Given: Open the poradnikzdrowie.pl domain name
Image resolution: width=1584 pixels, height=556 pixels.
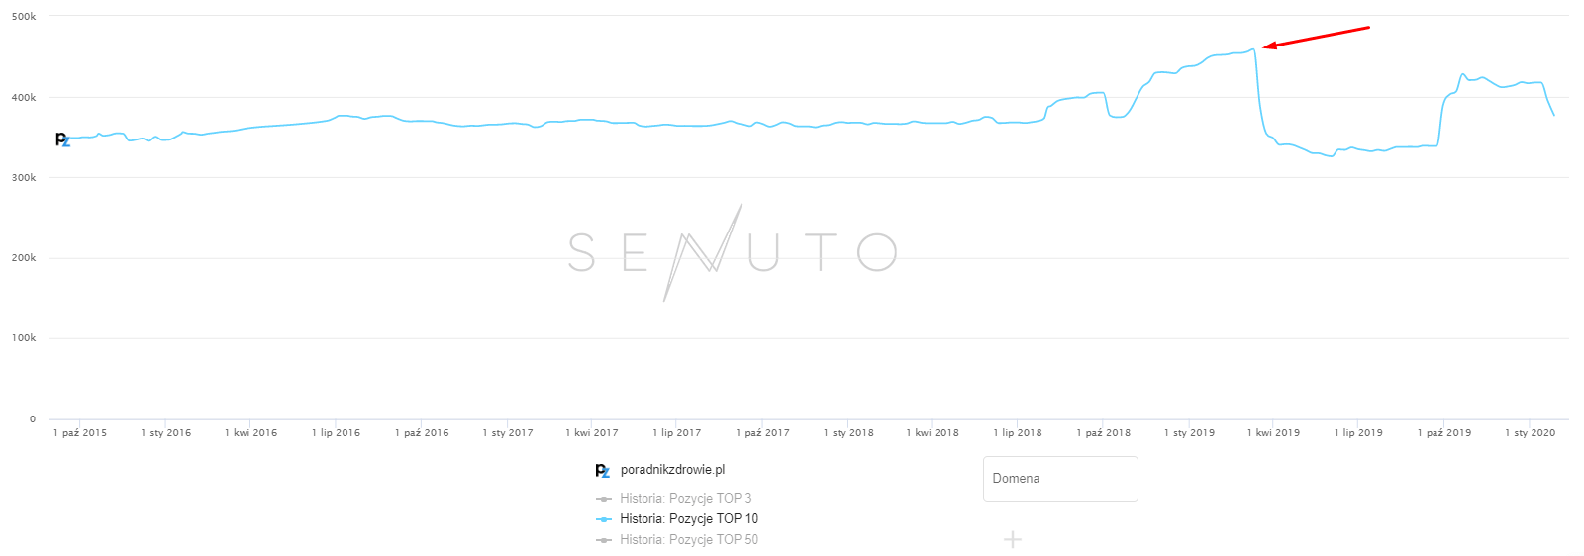Looking at the screenshot, I should click(672, 470).
